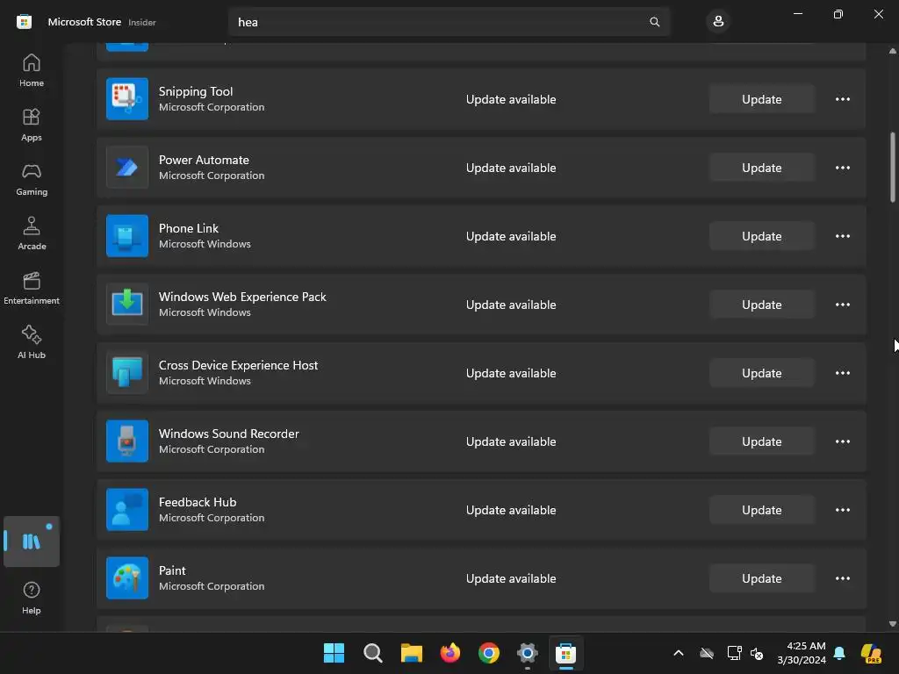This screenshot has height=674, width=899.
Task: Click the Microsoft Store taskbar icon
Action: (566, 652)
